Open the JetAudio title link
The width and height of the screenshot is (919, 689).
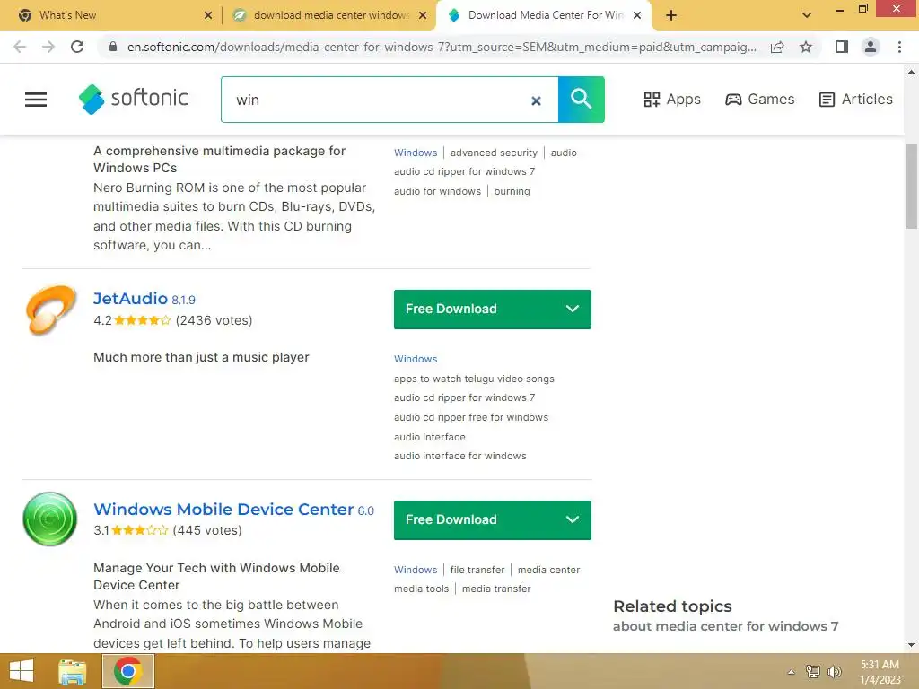[x=130, y=298]
